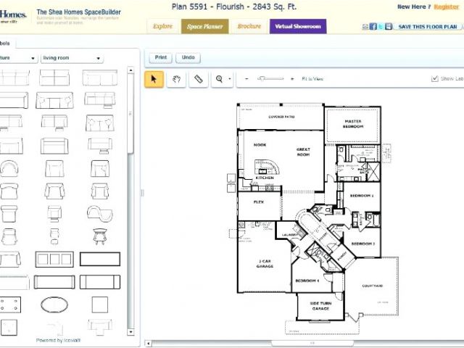Pick the three-cushion bench symbol
The height and width of the screenshot is (348, 464).
54,259
